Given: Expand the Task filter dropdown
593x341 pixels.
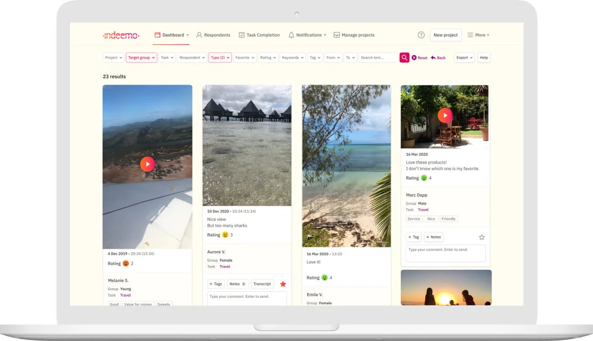Looking at the screenshot, I should [167, 57].
